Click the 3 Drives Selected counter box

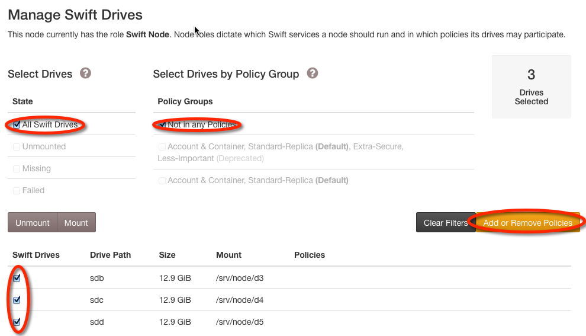(532, 87)
